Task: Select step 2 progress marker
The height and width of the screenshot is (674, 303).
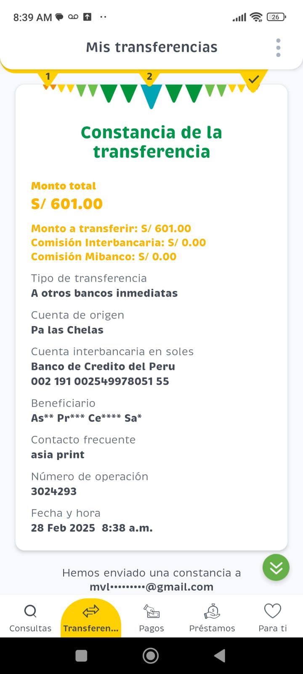Action: point(149,77)
